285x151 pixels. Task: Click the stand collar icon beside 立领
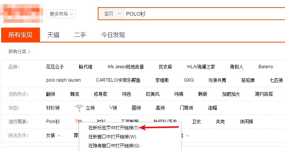coord(79,108)
